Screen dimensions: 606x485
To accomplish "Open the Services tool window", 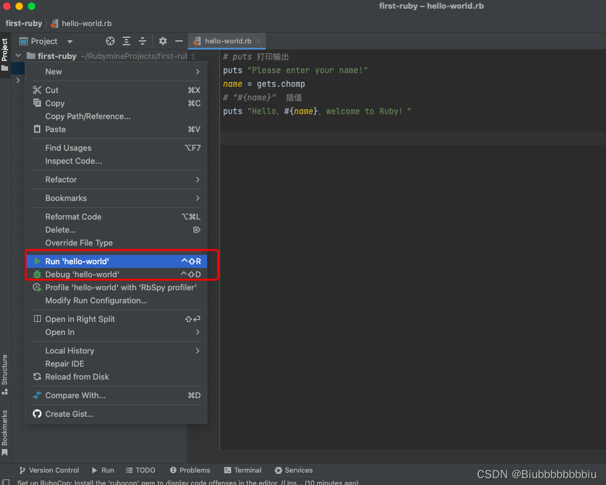I will (293, 470).
